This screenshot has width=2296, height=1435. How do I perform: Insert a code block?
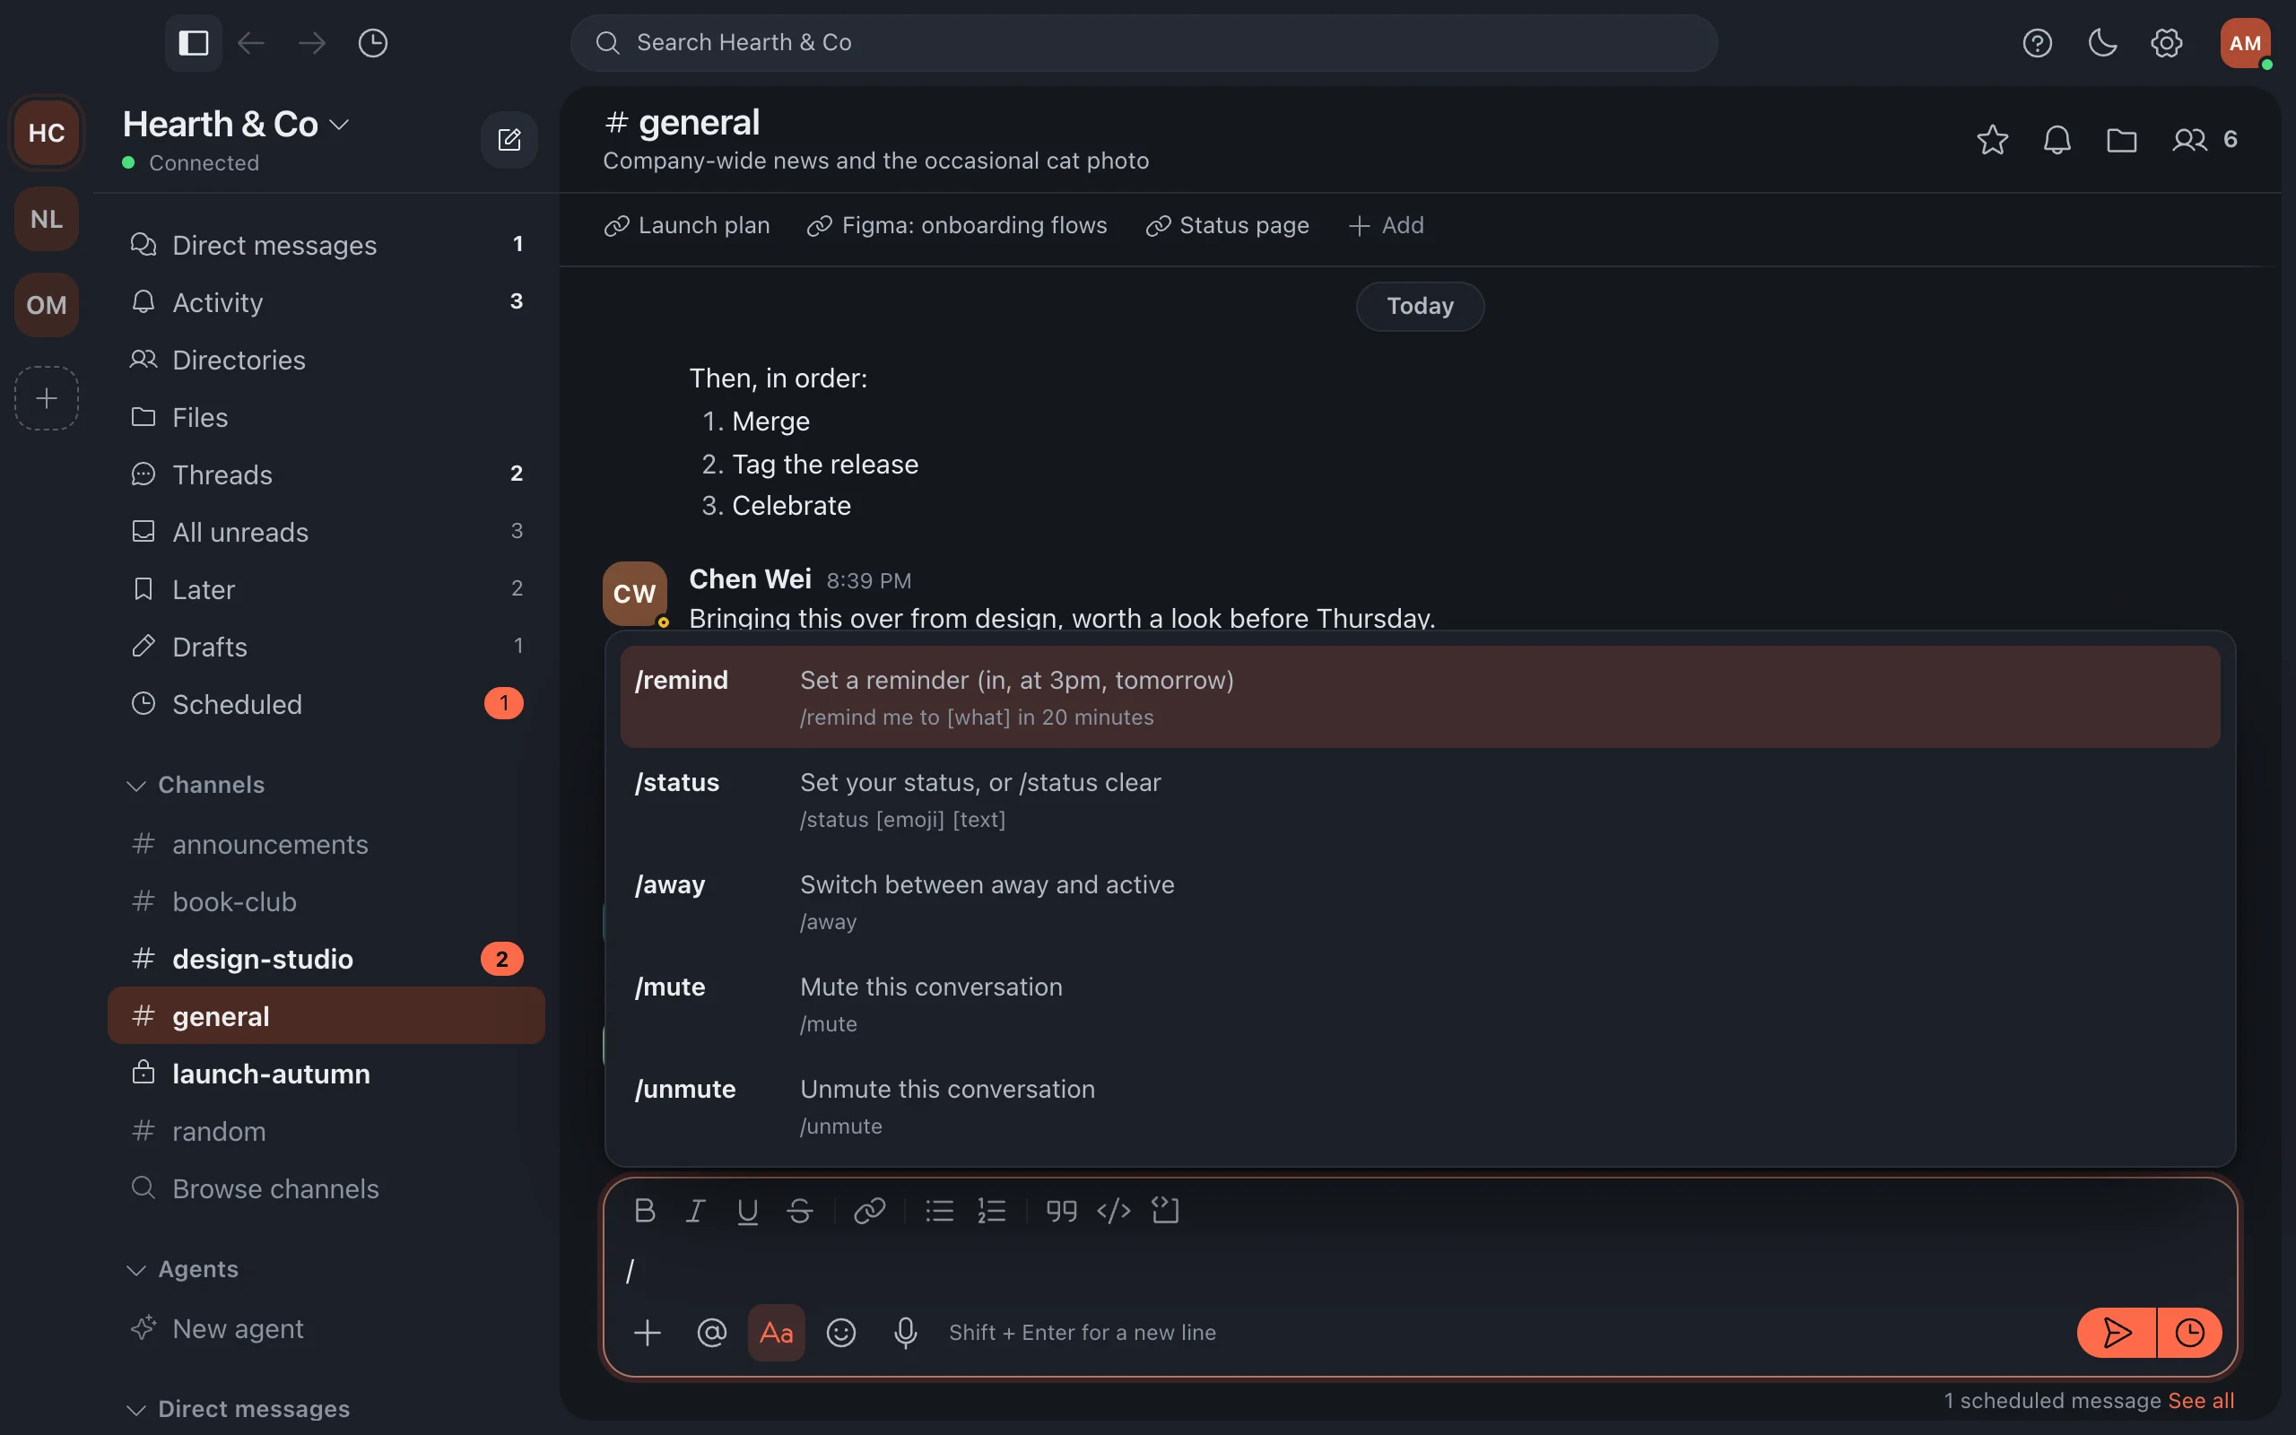[1165, 1211]
